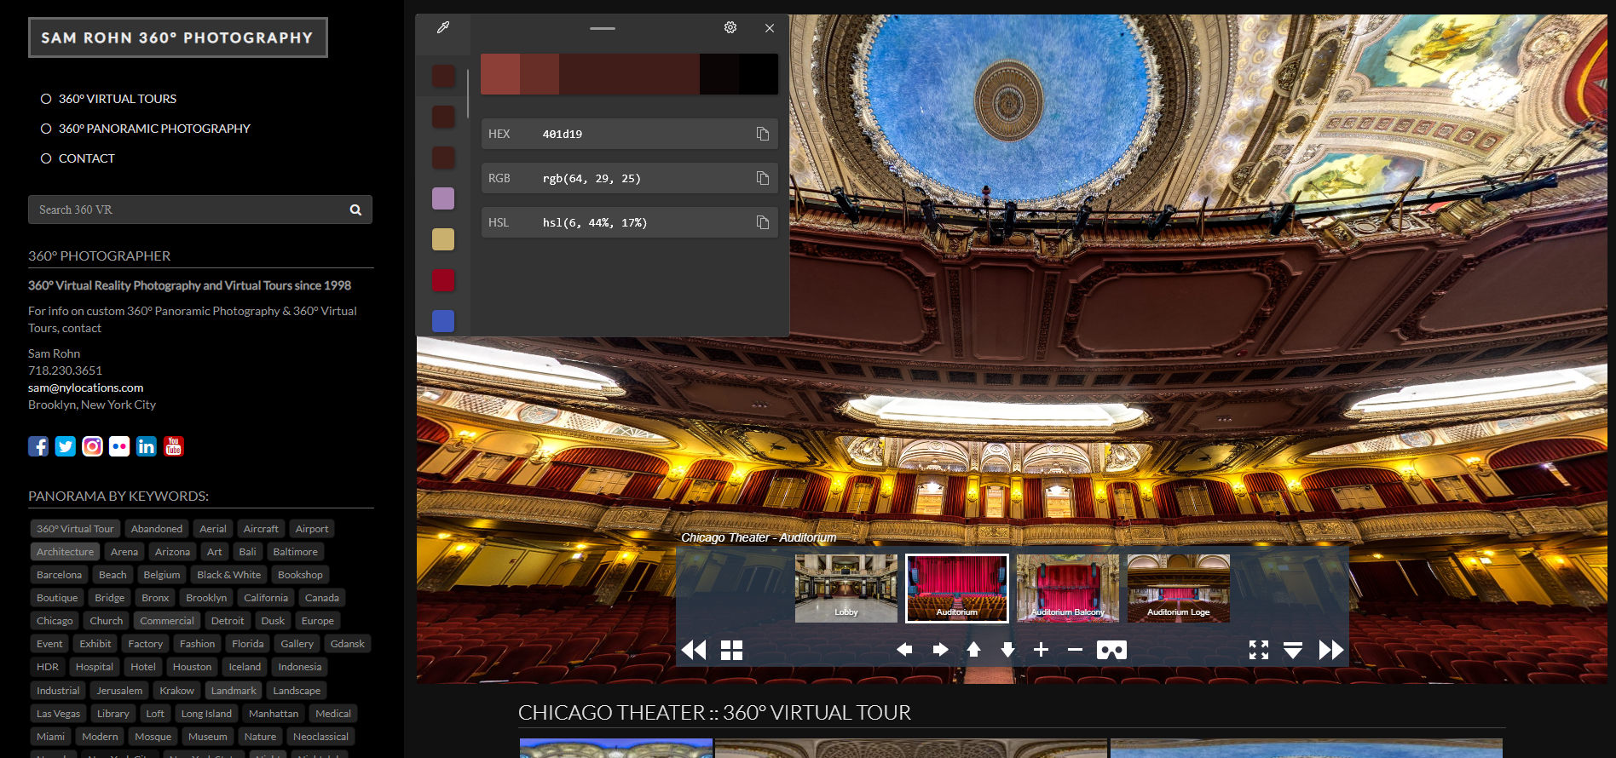Open the 360° Virtual Tours menu
Screen dimensions: 1616x758
click(x=117, y=99)
